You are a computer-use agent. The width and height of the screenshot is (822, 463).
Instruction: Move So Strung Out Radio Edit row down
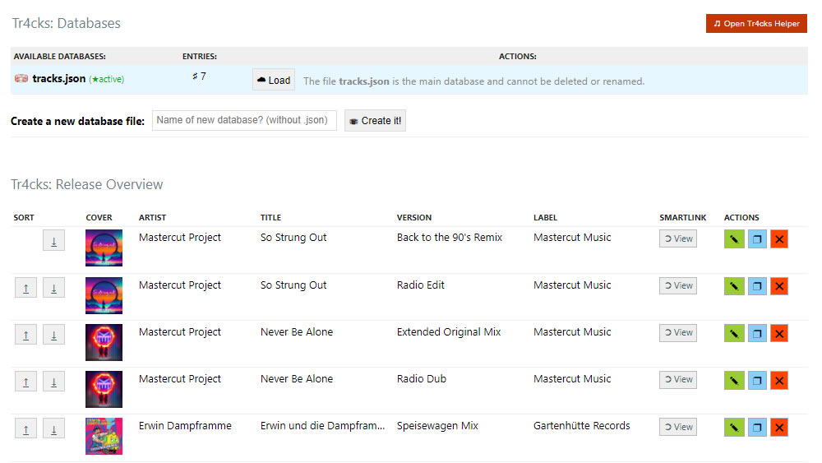tap(53, 288)
